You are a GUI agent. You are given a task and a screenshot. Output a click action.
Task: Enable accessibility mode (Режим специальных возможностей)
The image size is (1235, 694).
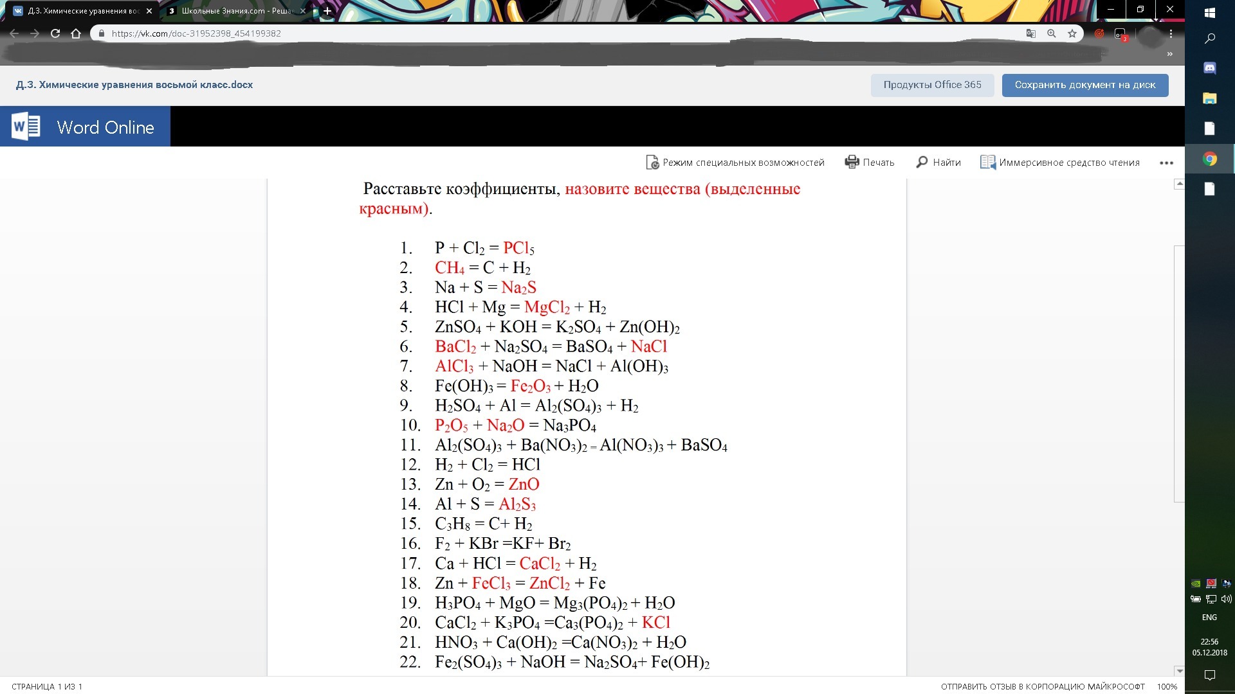735,163
